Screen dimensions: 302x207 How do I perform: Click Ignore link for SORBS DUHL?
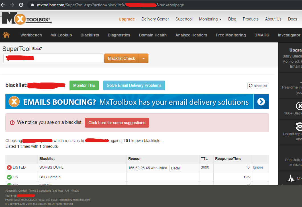tap(258, 167)
